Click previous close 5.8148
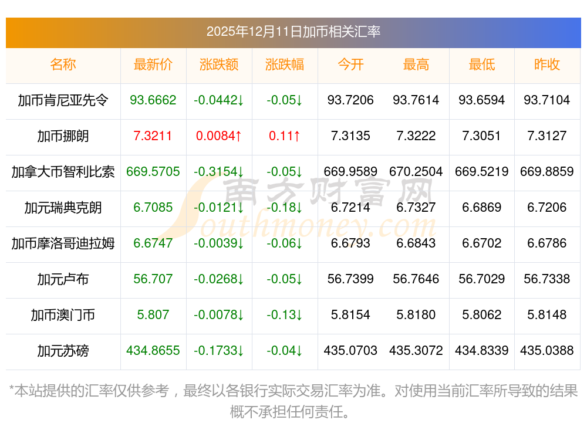This screenshot has height=430, width=587. (x=547, y=314)
